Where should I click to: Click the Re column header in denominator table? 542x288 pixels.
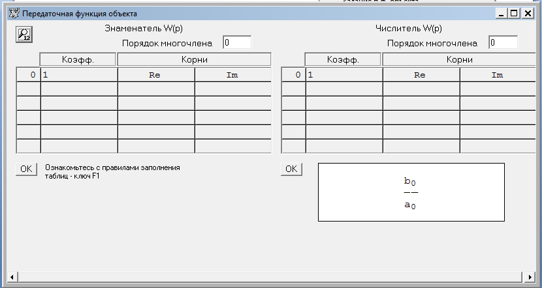[x=156, y=75]
